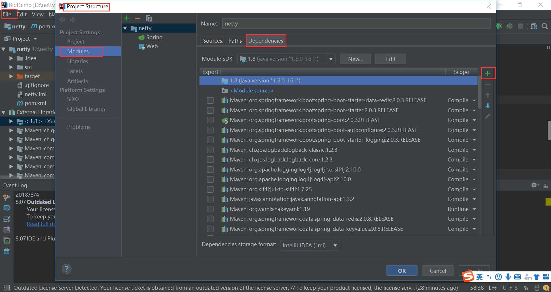551x292 pixels.
Task: Collapse External Libraries in Project tree
Action: point(3,112)
